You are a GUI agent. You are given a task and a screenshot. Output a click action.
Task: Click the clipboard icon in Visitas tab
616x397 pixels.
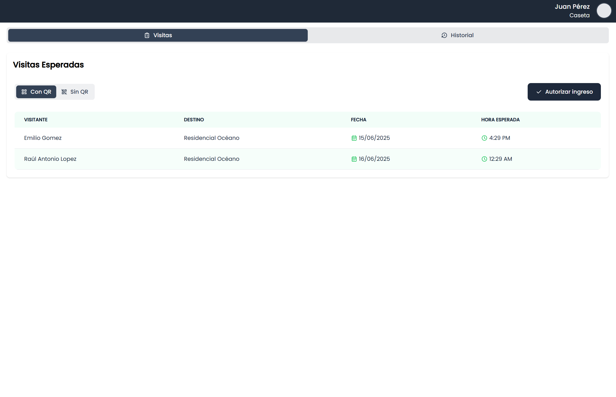pyautogui.click(x=147, y=35)
